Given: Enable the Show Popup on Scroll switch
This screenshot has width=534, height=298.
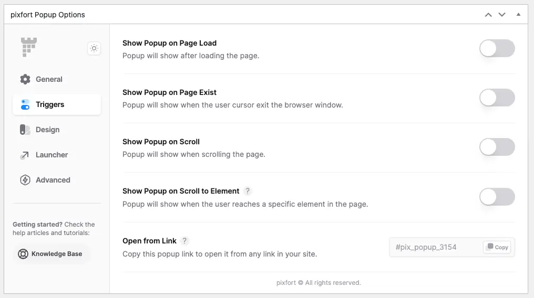Looking at the screenshot, I should click(x=497, y=147).
